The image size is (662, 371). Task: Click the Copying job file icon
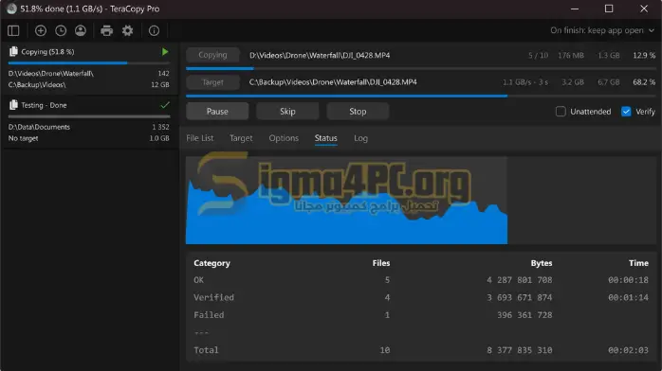pyautogui.click(x=13, y=51)
